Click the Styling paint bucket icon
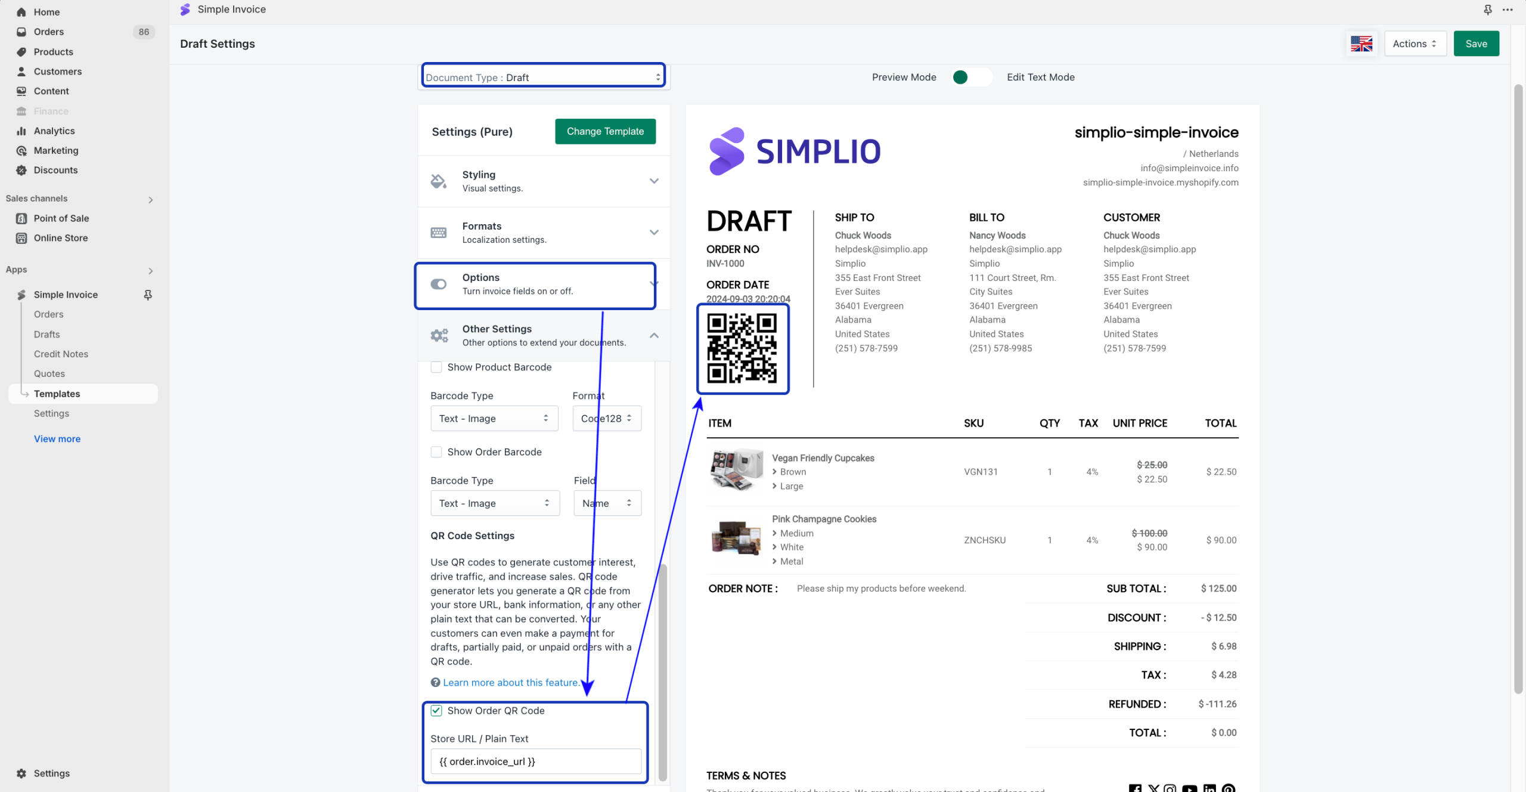1526x792 pixels. [x=439, y=181]
